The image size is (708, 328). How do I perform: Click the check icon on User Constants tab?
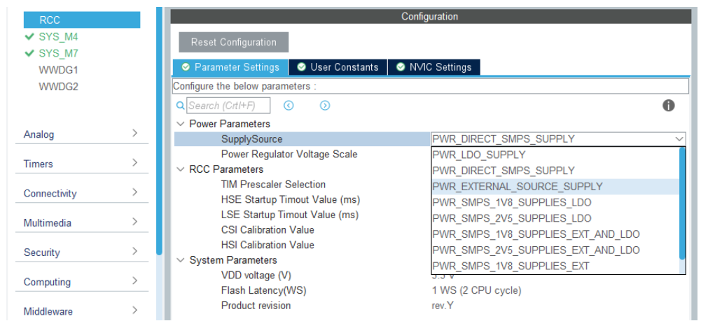coord(301,67)
